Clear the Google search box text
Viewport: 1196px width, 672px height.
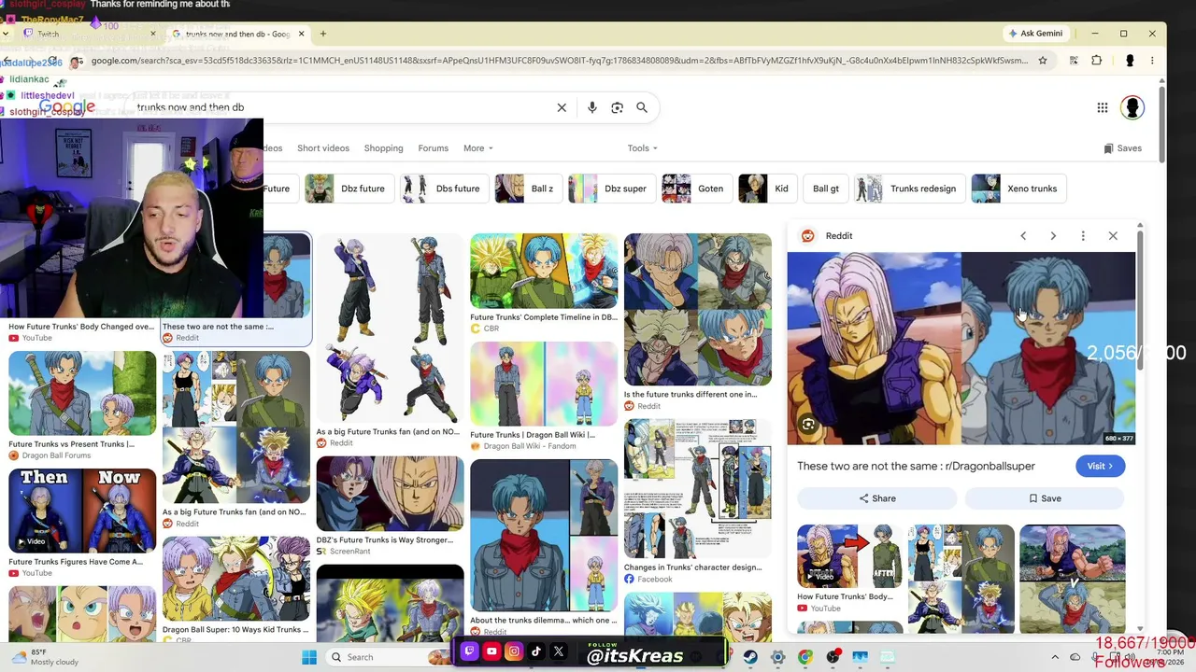click(562, 107)
